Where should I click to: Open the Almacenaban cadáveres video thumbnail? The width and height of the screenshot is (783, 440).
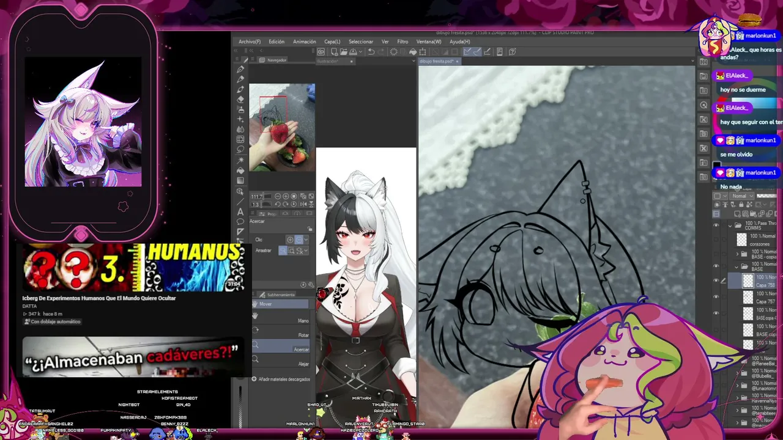click(133, 357)
